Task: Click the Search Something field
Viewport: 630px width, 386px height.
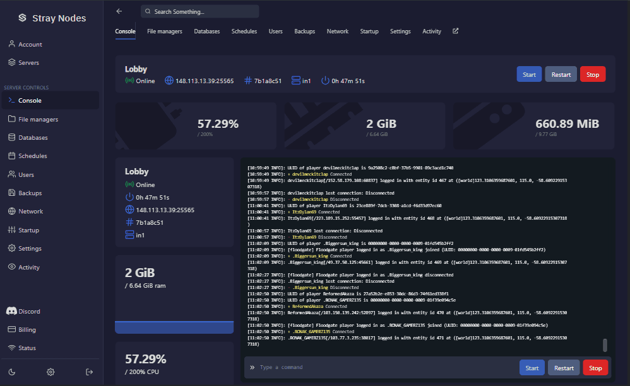Action: [199, 11]
